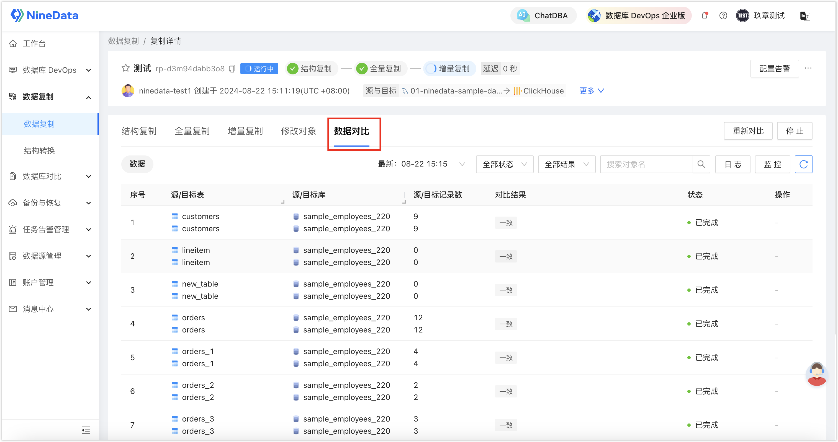Image resolution: width=838 pixels, height=442 pixels.
Task: Open the 日志 button
Action: click(732, 164)
